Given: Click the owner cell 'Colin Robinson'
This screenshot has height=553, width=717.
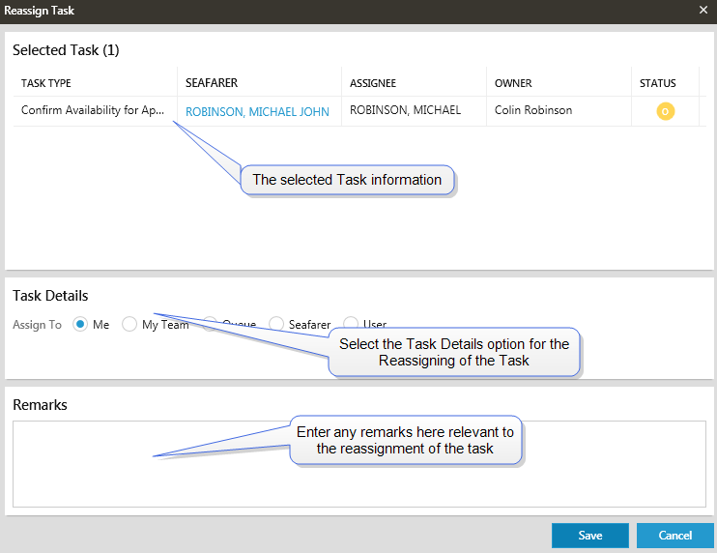Looking at the screenshot, I should [x=533, y=111].
